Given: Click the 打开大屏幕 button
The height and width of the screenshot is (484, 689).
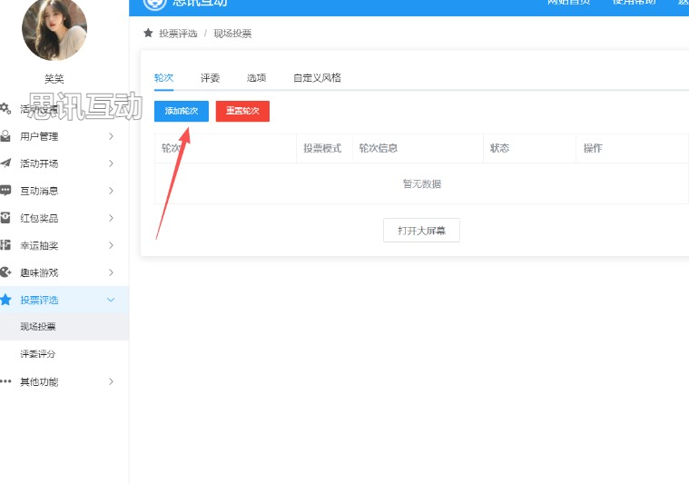Looking at the screenshot, I should point(421,231).
